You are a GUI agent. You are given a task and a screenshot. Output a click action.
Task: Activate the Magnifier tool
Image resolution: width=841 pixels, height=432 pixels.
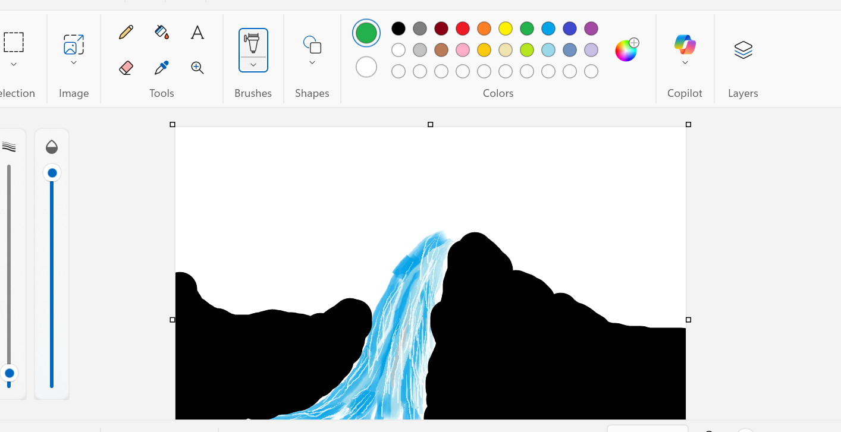pyautogui.click(x=197, y=68)
